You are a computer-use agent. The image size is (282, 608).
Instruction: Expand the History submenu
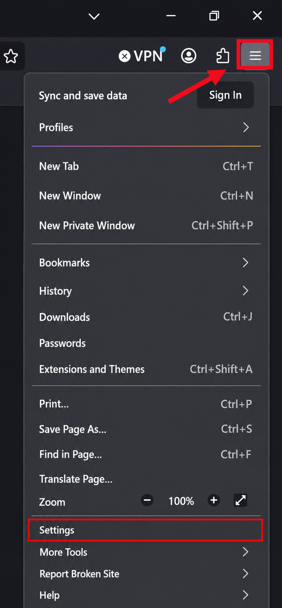click(146, 291)
